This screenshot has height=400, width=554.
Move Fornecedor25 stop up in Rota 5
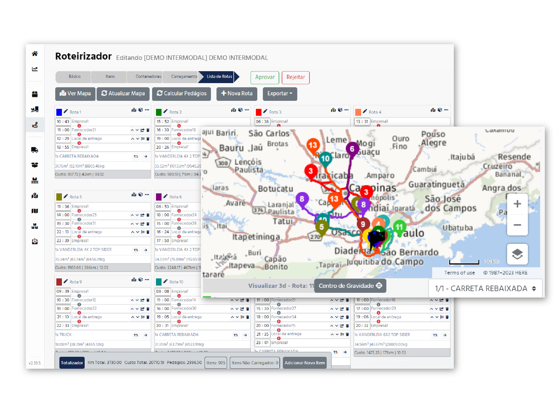tap(132, 215)
